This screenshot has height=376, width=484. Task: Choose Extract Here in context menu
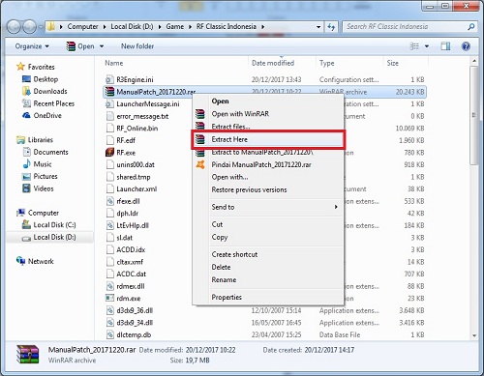click(x=268, y=139)
